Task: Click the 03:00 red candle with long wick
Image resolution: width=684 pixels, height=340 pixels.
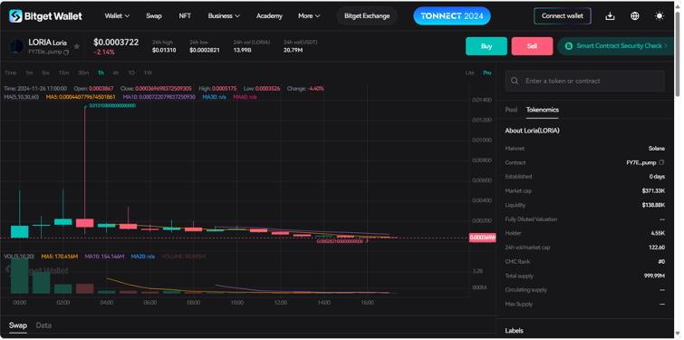Action: [84, 223]
